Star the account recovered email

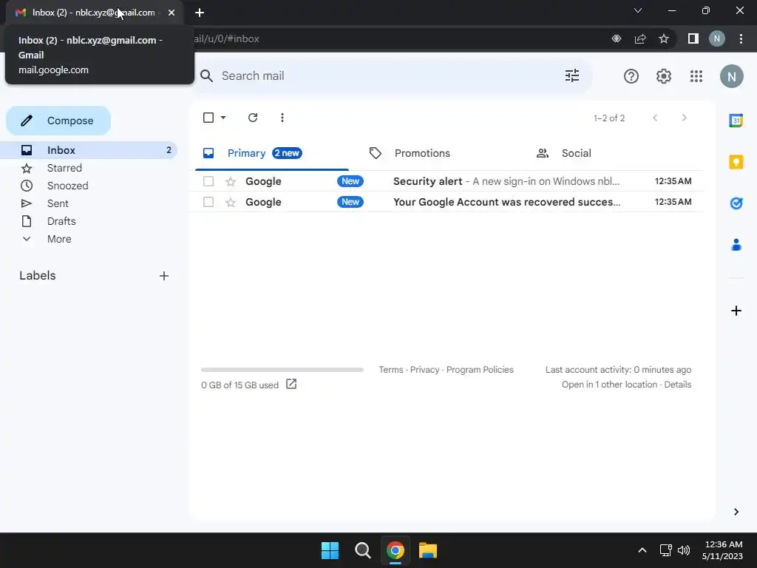coord(231,203)
